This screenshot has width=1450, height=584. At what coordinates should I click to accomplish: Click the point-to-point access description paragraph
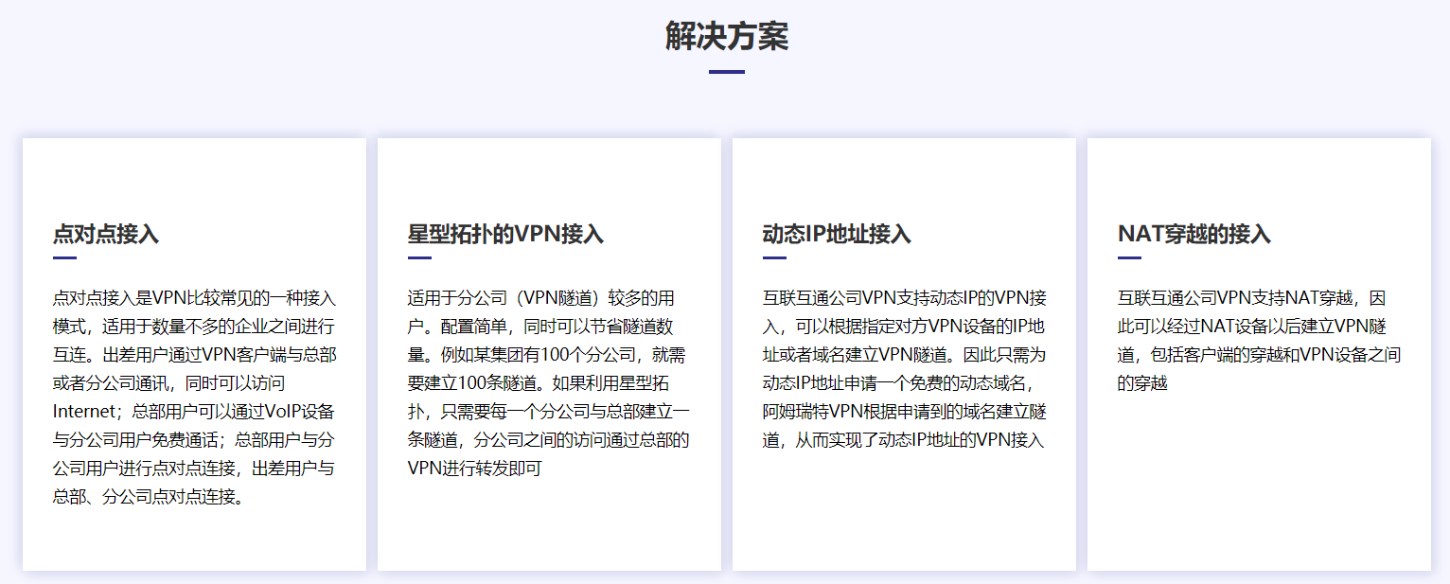pyautogui.click(x=194, y=398)
